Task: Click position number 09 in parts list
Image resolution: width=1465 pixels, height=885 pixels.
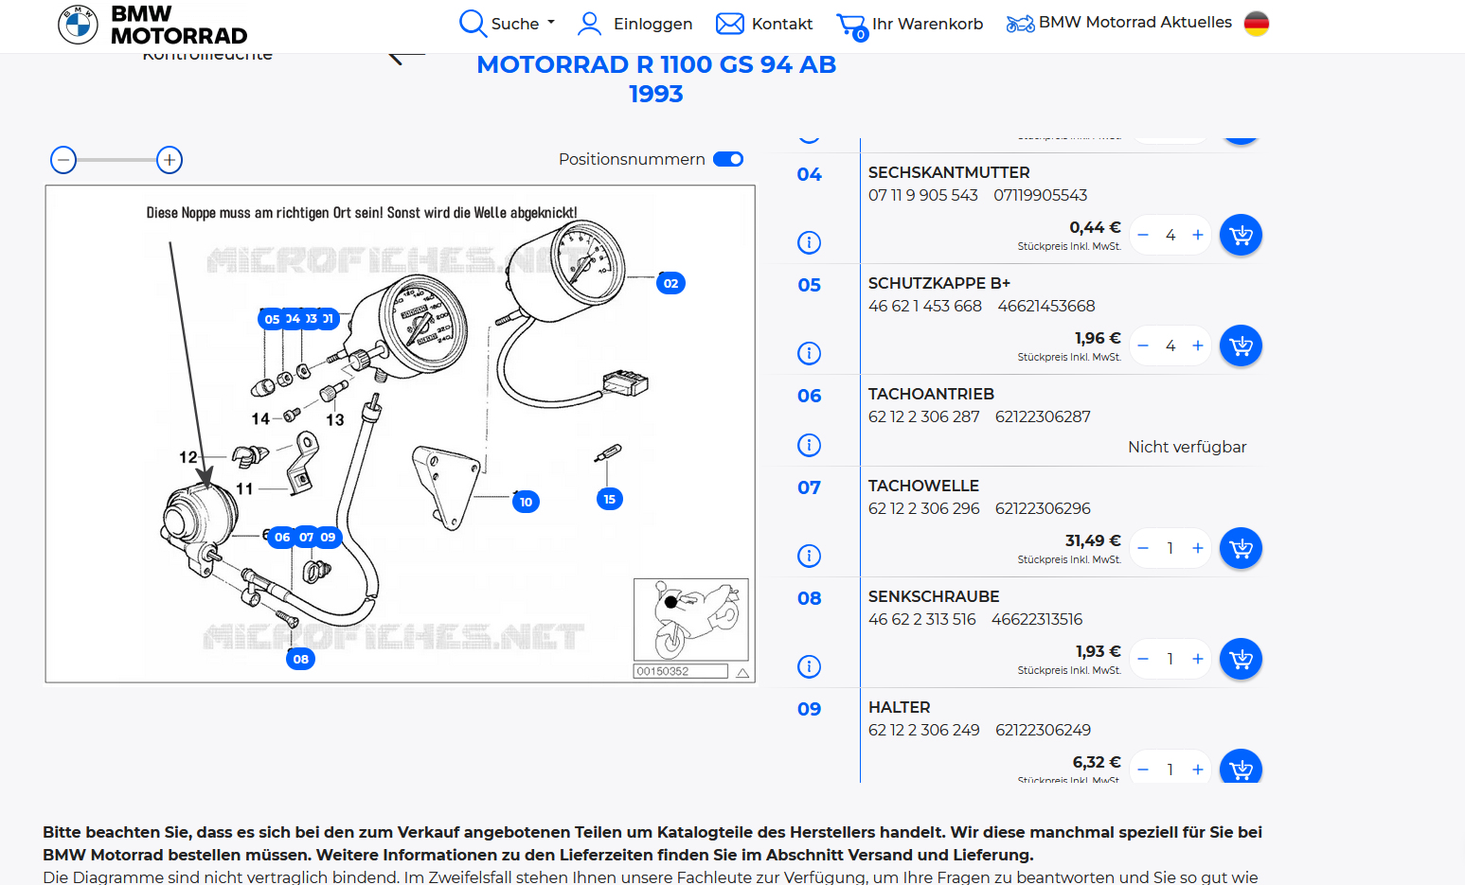Action: 810,709
